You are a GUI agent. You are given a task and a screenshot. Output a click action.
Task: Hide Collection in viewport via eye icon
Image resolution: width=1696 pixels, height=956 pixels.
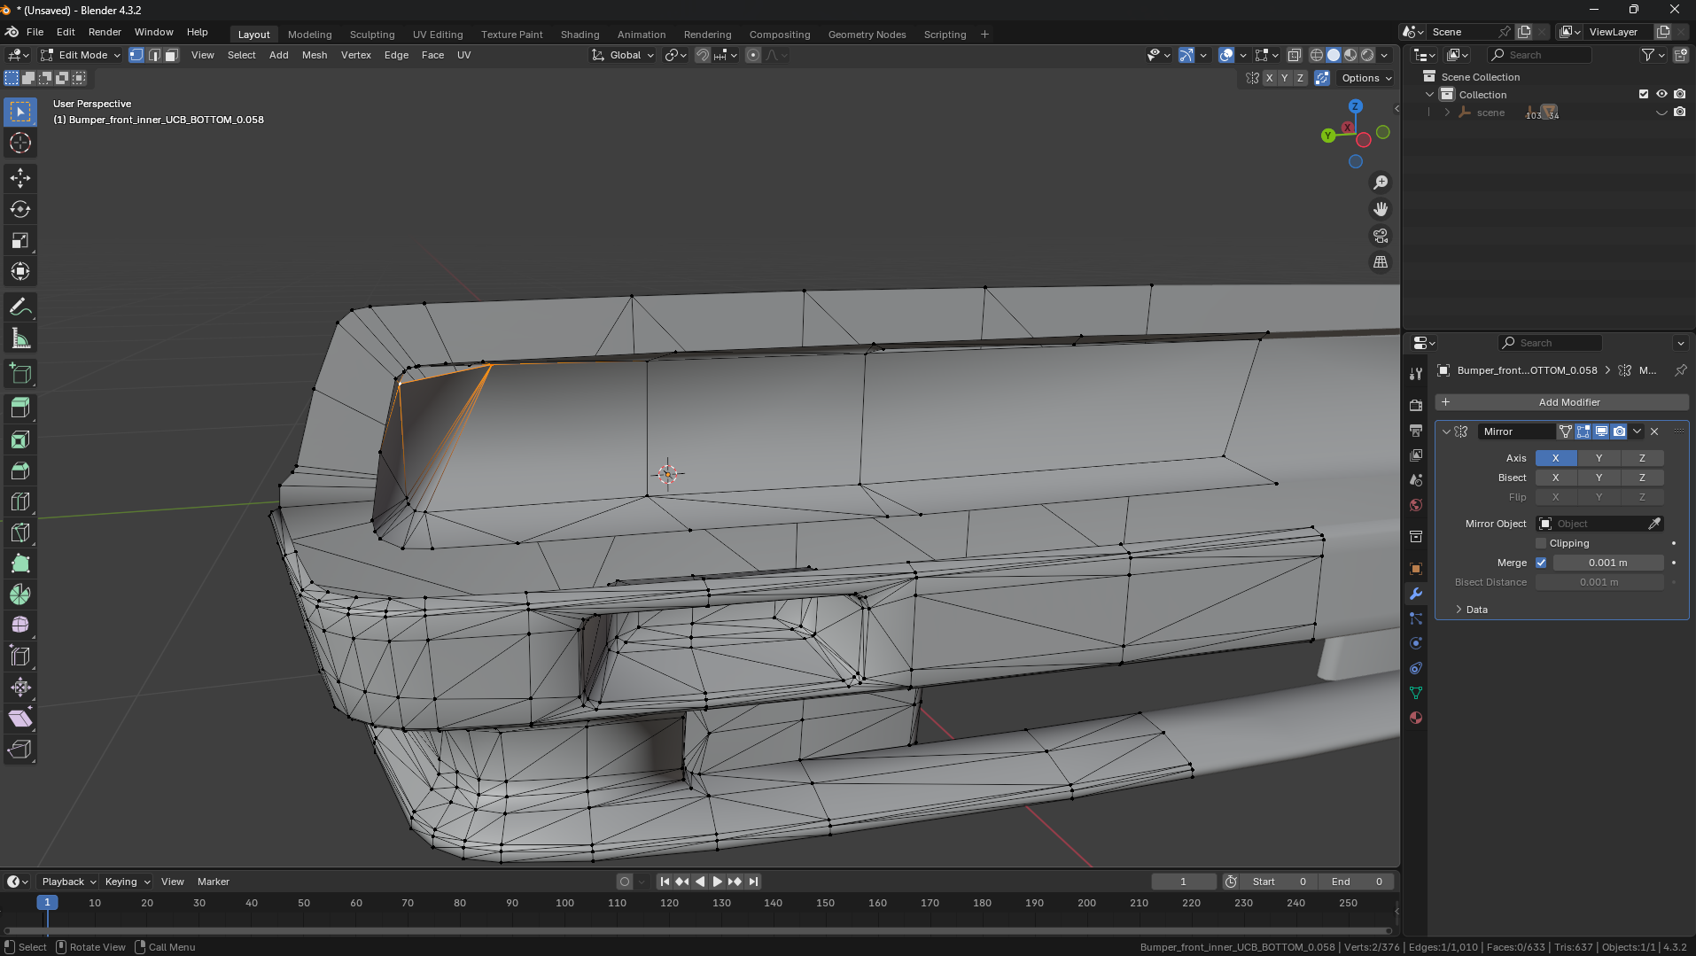(x=1661, y=94)
